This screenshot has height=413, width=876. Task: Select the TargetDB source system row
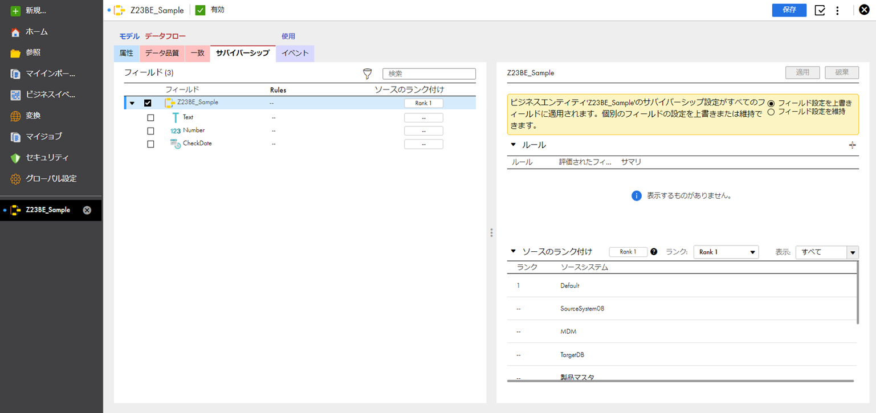click(x=682, y=355)
